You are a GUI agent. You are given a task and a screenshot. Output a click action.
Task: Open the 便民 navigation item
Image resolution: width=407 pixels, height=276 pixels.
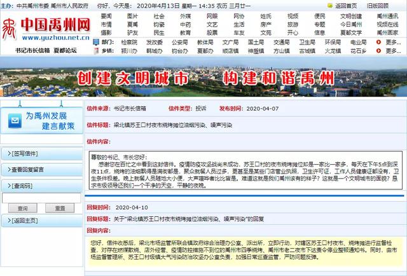pyautogui.click(x=320, y=16)
